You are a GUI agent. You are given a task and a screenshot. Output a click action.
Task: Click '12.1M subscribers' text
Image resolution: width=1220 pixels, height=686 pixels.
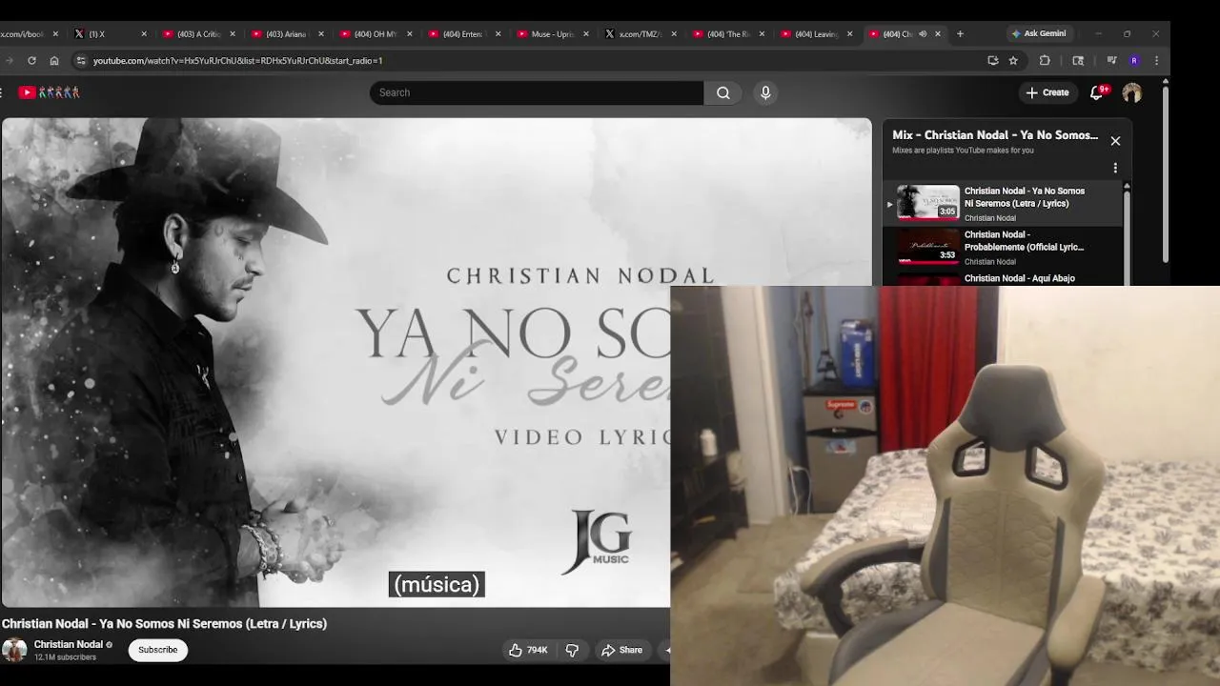tap(65, 657)
